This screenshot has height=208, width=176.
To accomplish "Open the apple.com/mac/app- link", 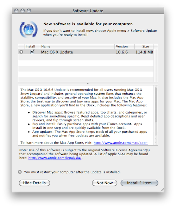I will [x=121, y=143].
